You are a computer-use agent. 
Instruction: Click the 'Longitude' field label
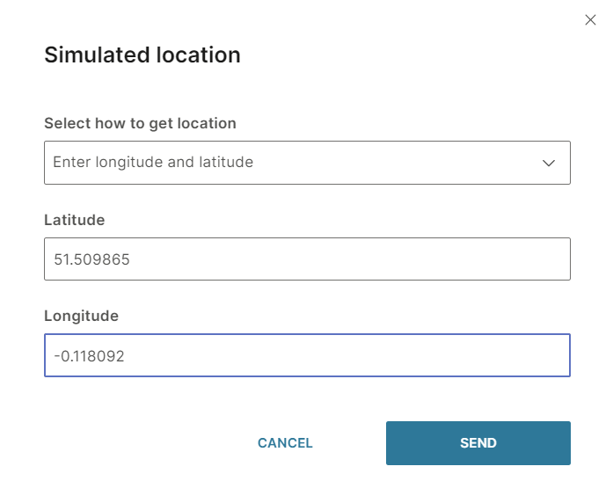click(81, 316)
